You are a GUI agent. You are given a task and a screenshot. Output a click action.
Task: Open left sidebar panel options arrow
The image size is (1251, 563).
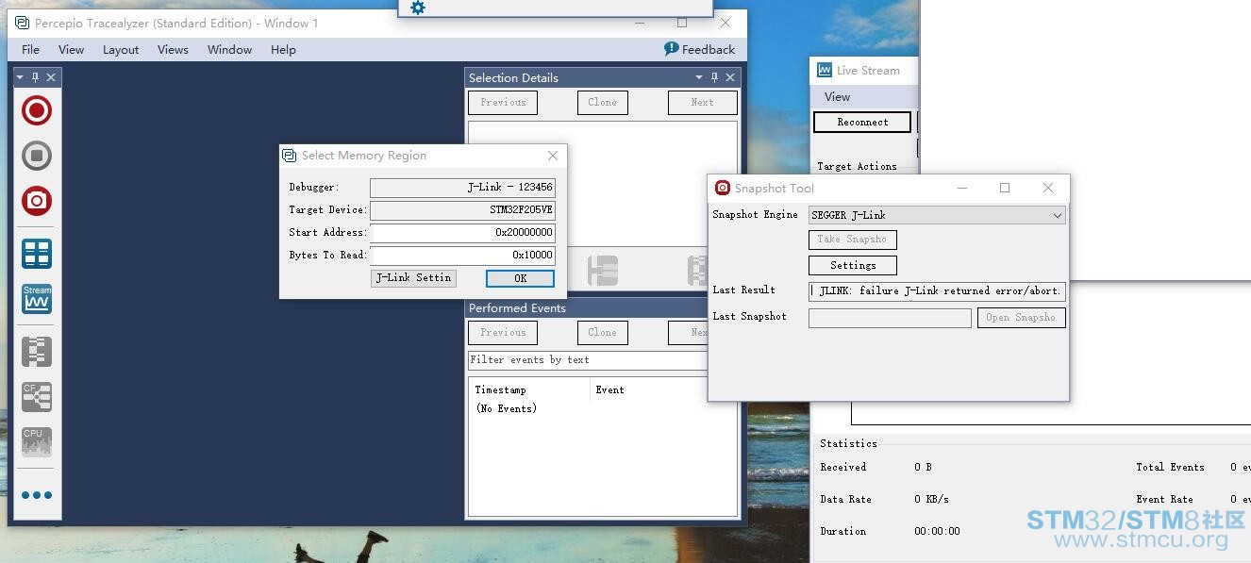coord(20,77)
